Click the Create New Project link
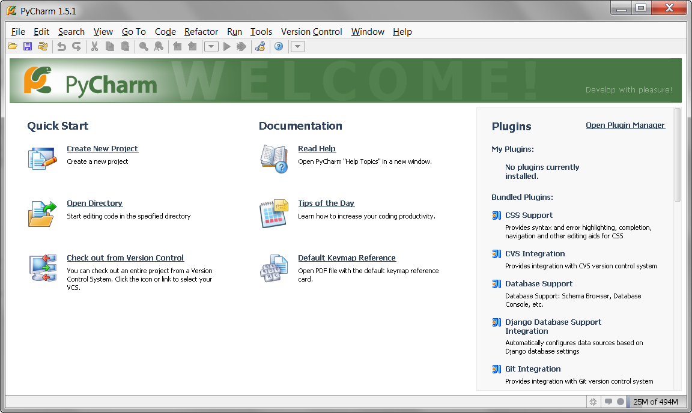692x413 pixels. pyautogui.click(x=102, y=149)
